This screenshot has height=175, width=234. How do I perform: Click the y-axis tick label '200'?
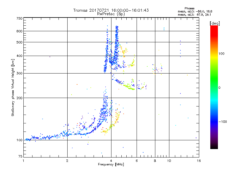click(19, 98)
